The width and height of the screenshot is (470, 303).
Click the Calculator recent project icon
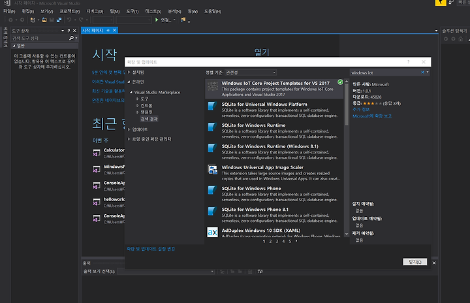[97, 153]
